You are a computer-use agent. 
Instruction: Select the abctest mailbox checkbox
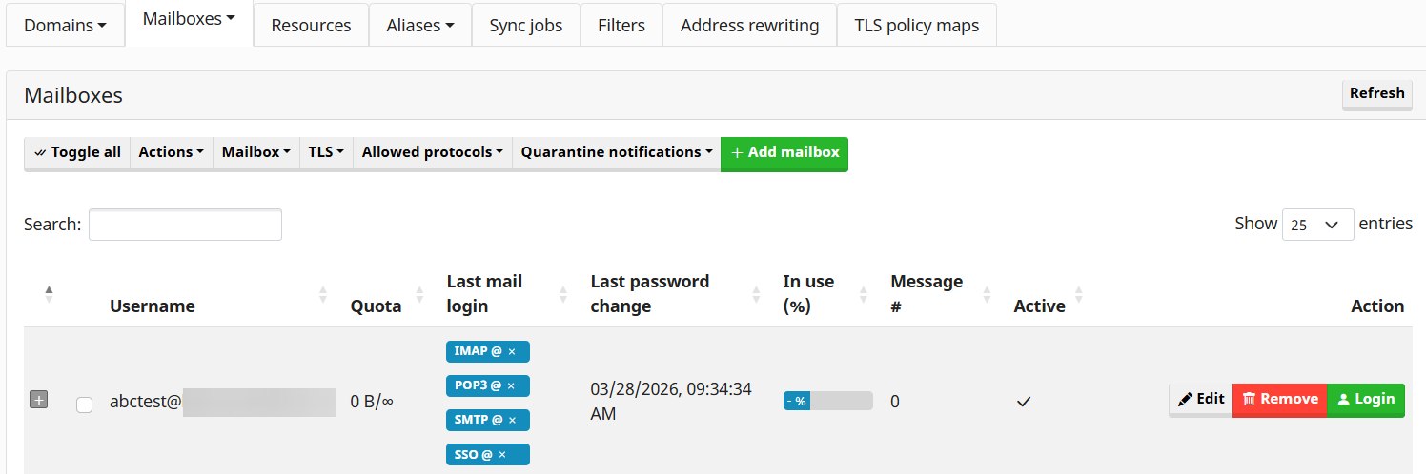pos(84,405)
